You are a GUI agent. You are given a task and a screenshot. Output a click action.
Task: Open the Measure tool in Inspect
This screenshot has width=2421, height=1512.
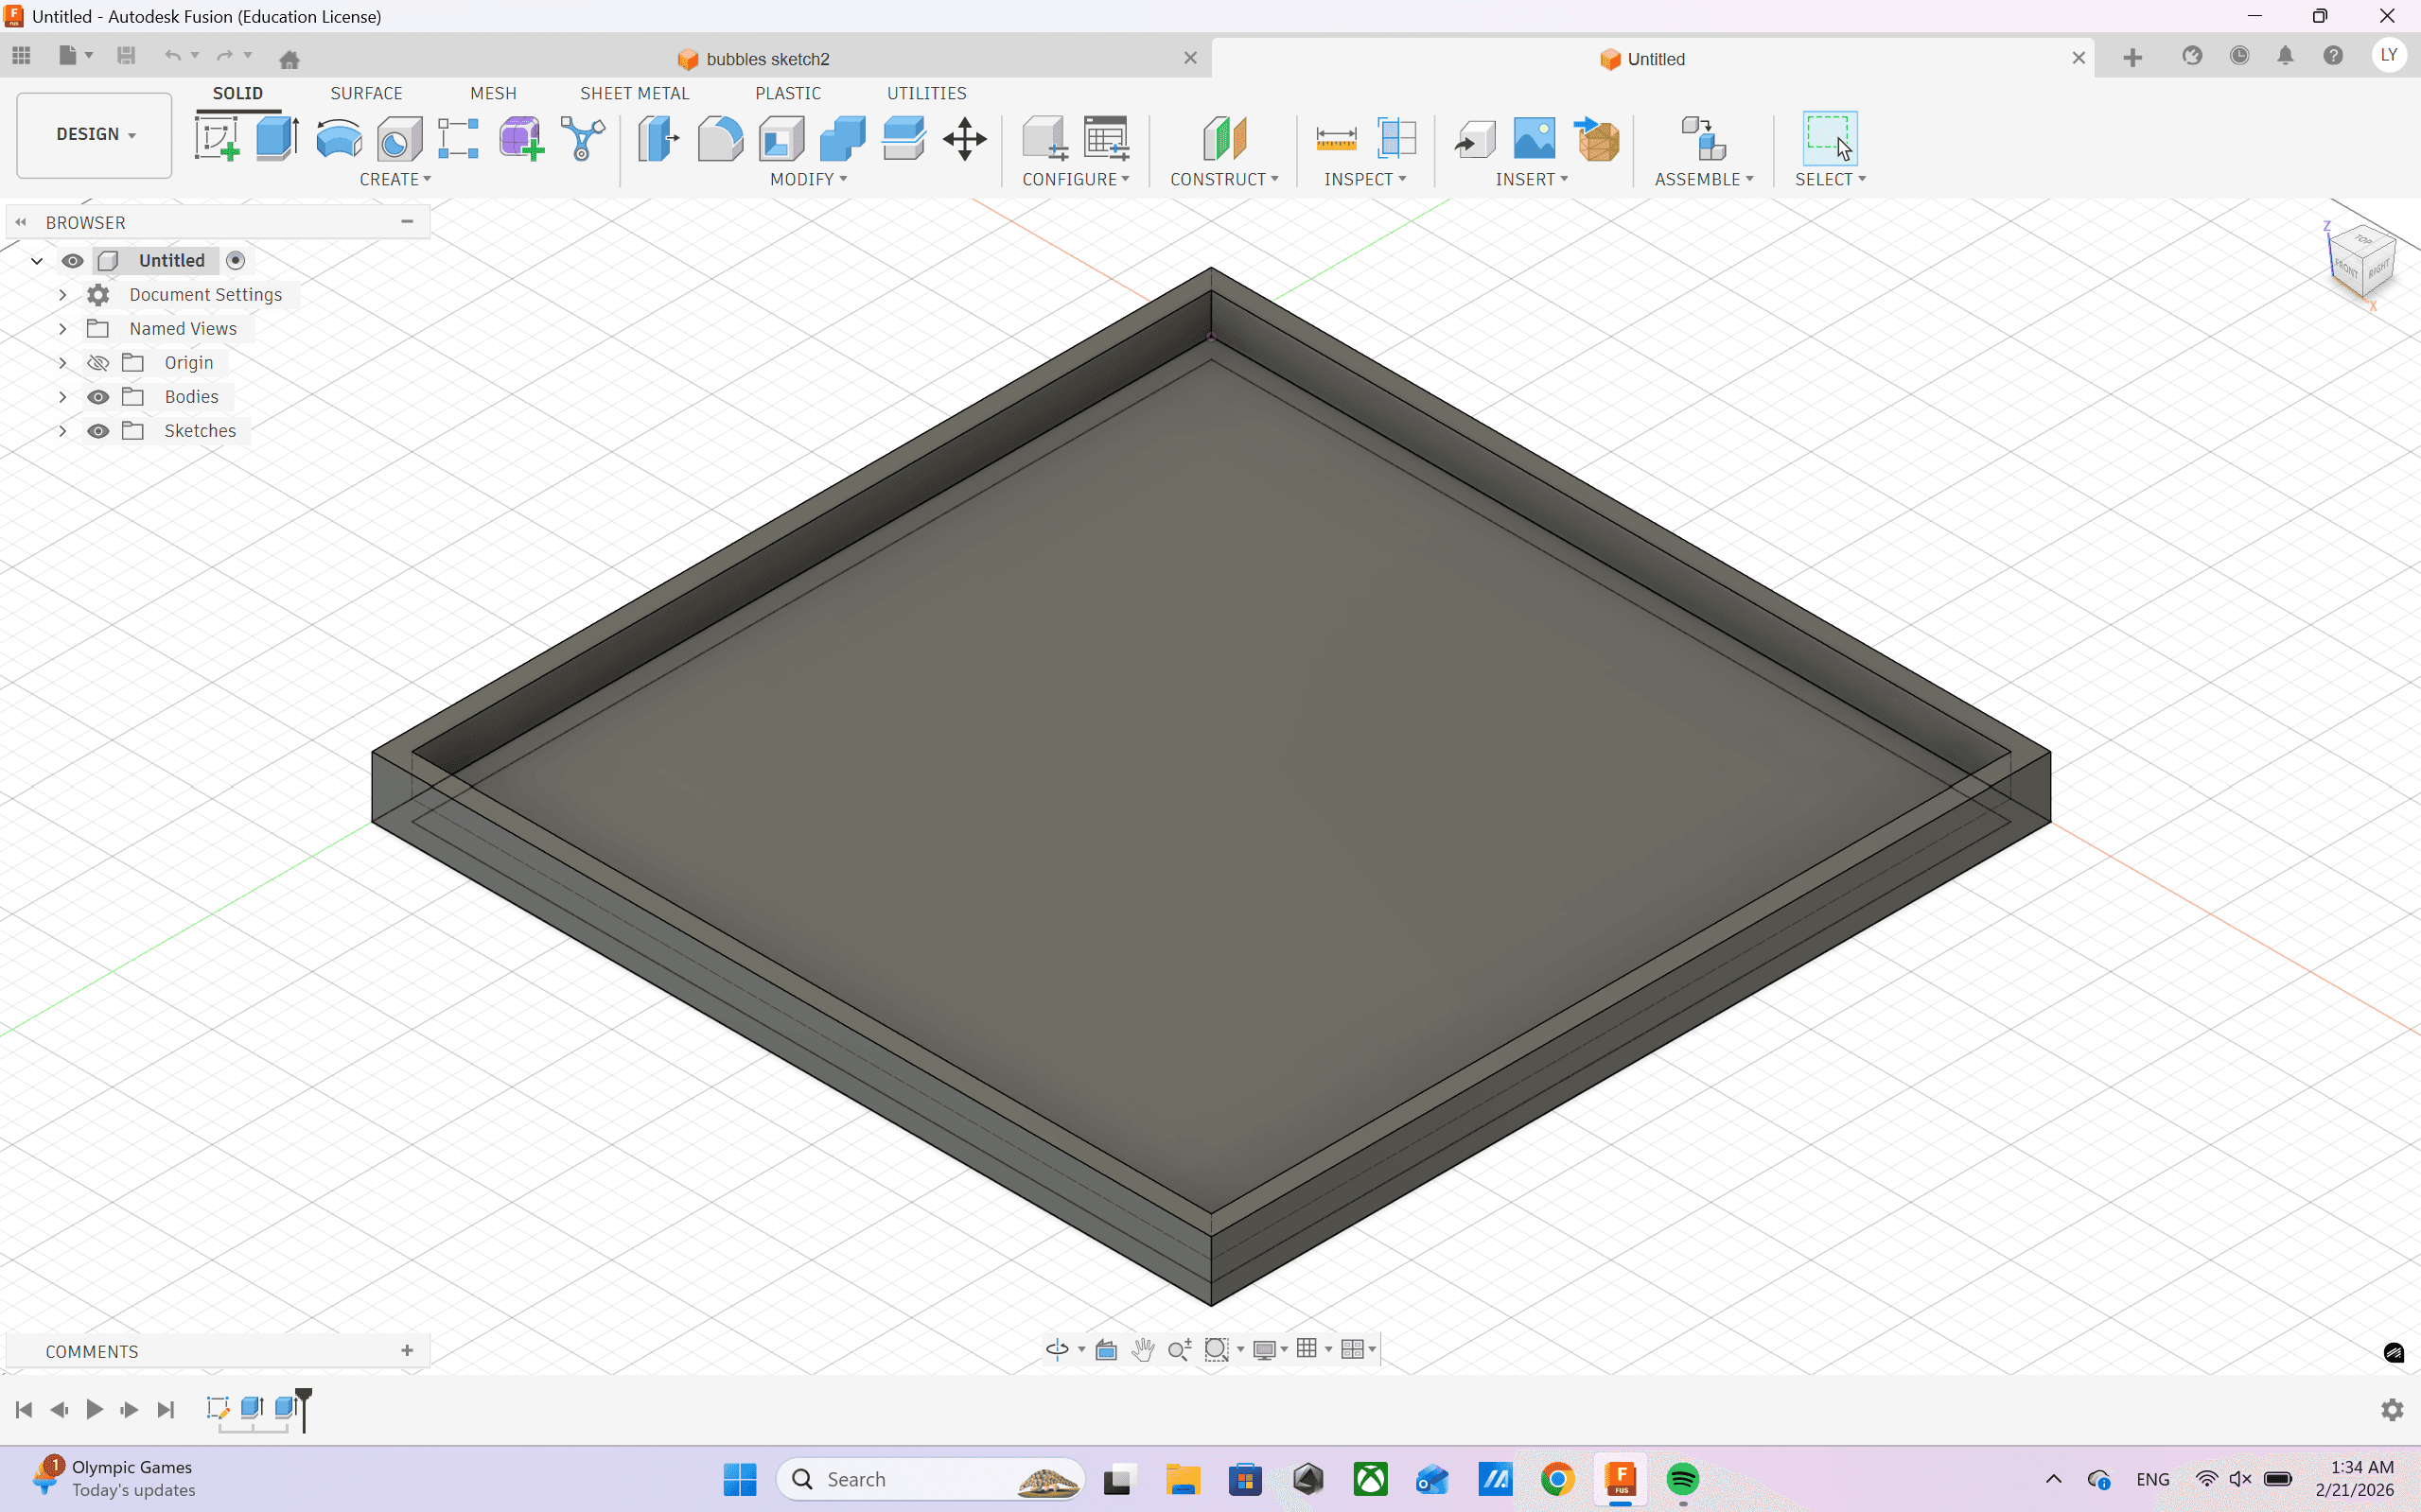pyautogui.click(x=1336, y=138)
